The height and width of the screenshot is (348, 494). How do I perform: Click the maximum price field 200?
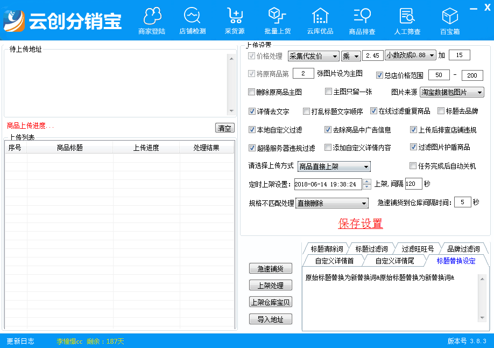point(472,75)
